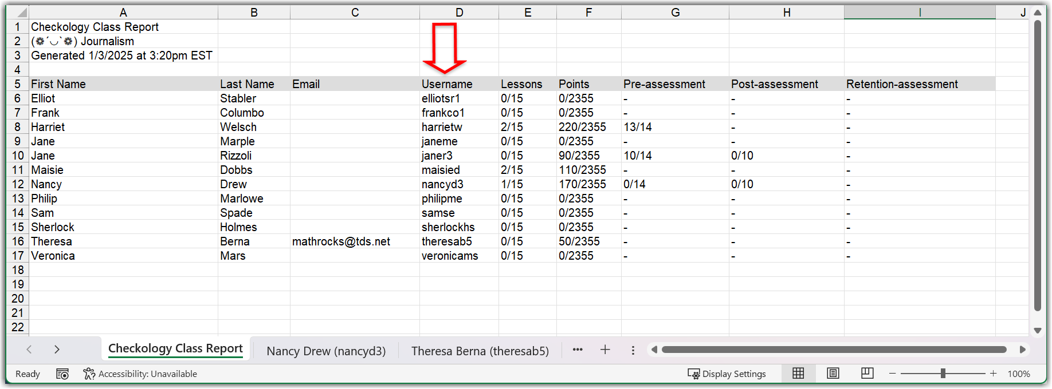Open the Nancy Drew (nancyd3) sheet tab
The width and height of the screenshot is (1052, 389).
click(x=326, y=351)
